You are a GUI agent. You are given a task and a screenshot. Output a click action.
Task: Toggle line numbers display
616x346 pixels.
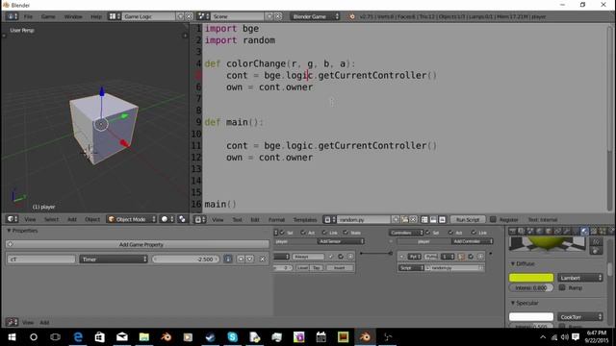[424, 220]
